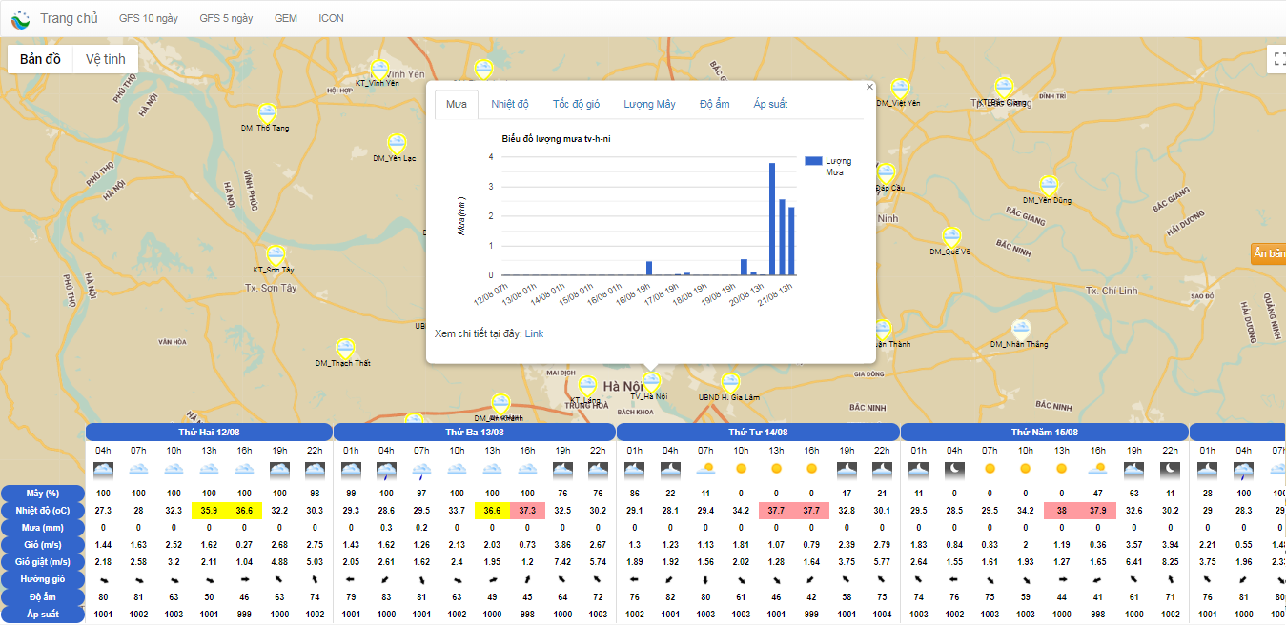Open the Nhiệt độ chart tab
1286x625 pixels.
point(509,104)
